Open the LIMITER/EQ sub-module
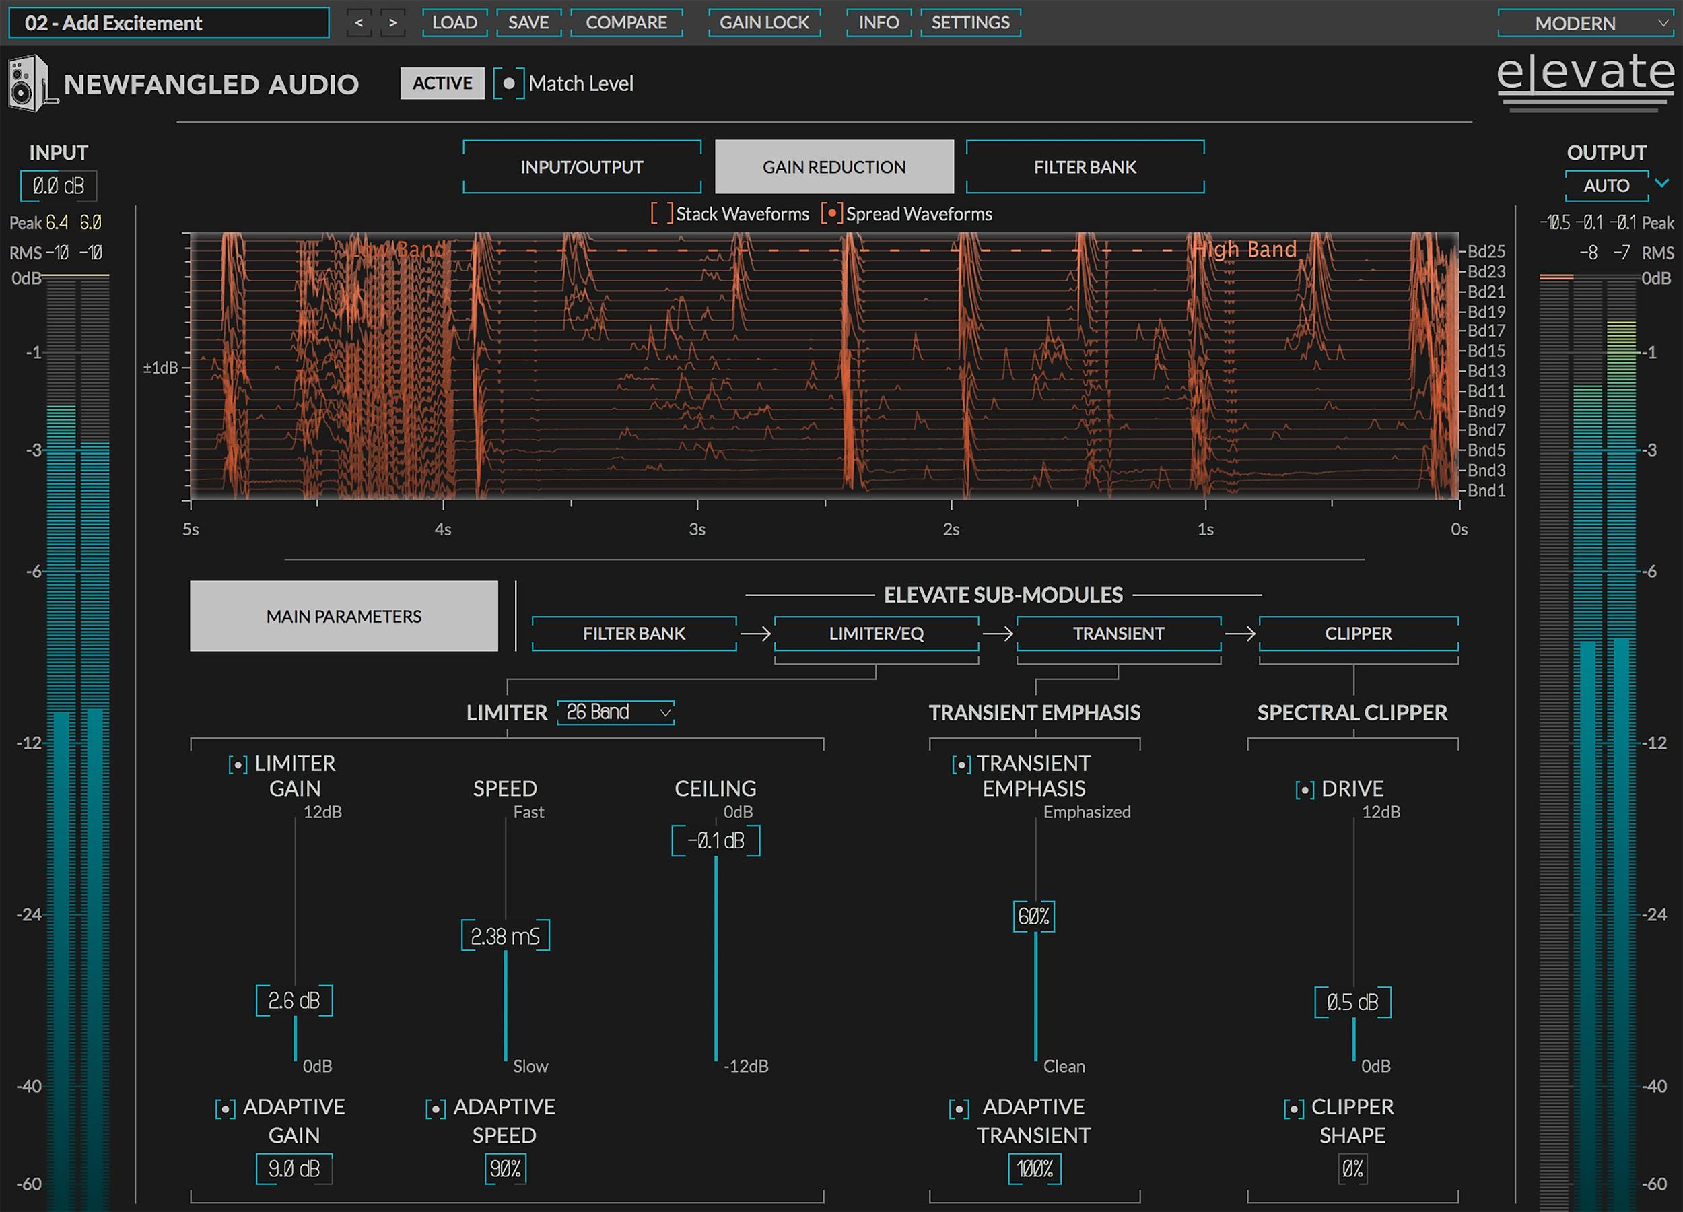Image resolution: width=1683 pixels, height=1212 pixels. (x=877, y=633)
